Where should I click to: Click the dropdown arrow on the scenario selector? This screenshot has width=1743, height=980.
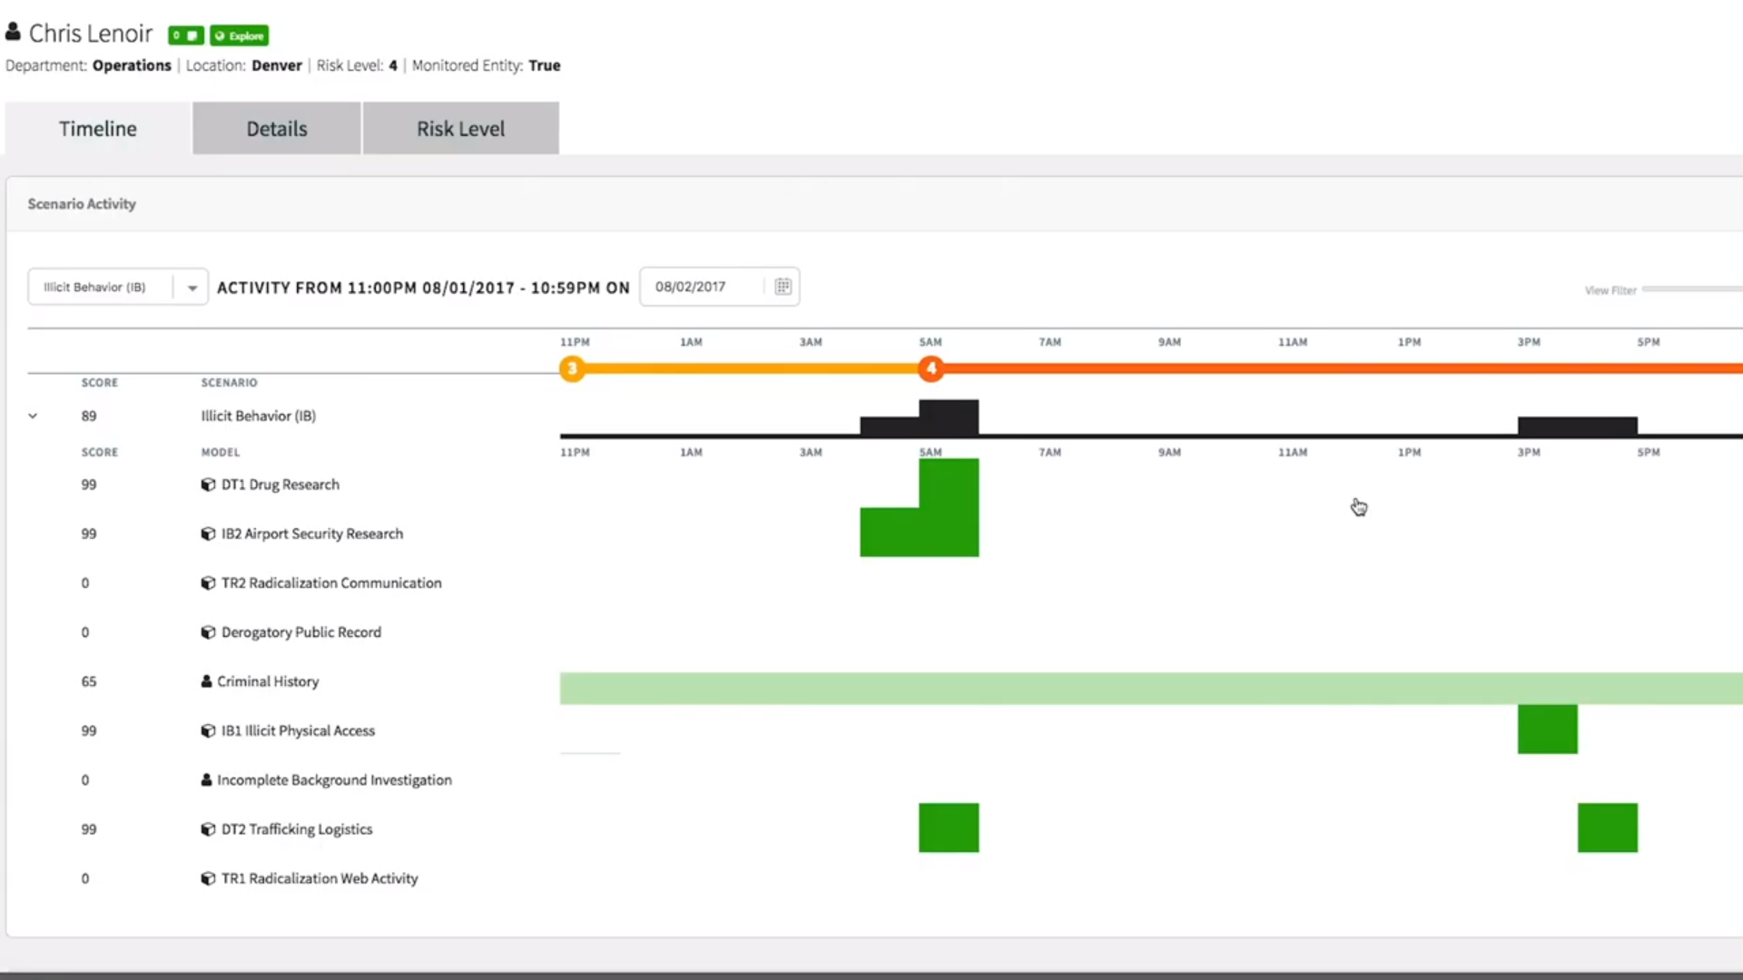[191, 286]
